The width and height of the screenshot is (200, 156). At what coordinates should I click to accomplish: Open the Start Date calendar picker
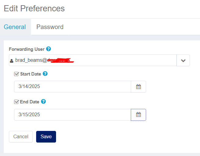coord(138,87)
